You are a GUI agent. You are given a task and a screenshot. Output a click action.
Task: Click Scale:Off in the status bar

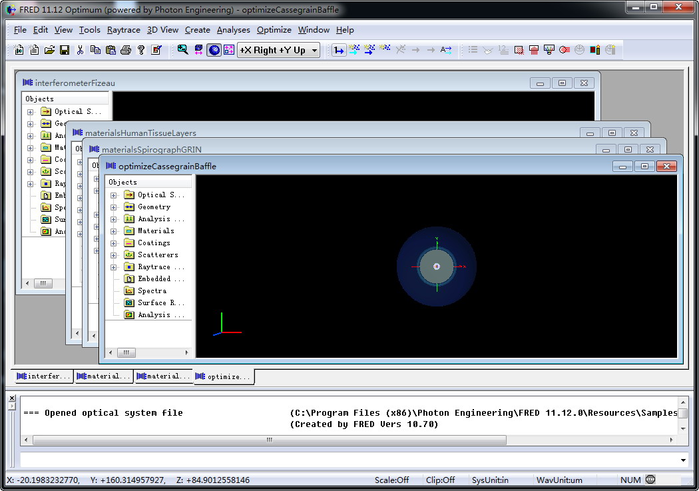coord(391,480)
